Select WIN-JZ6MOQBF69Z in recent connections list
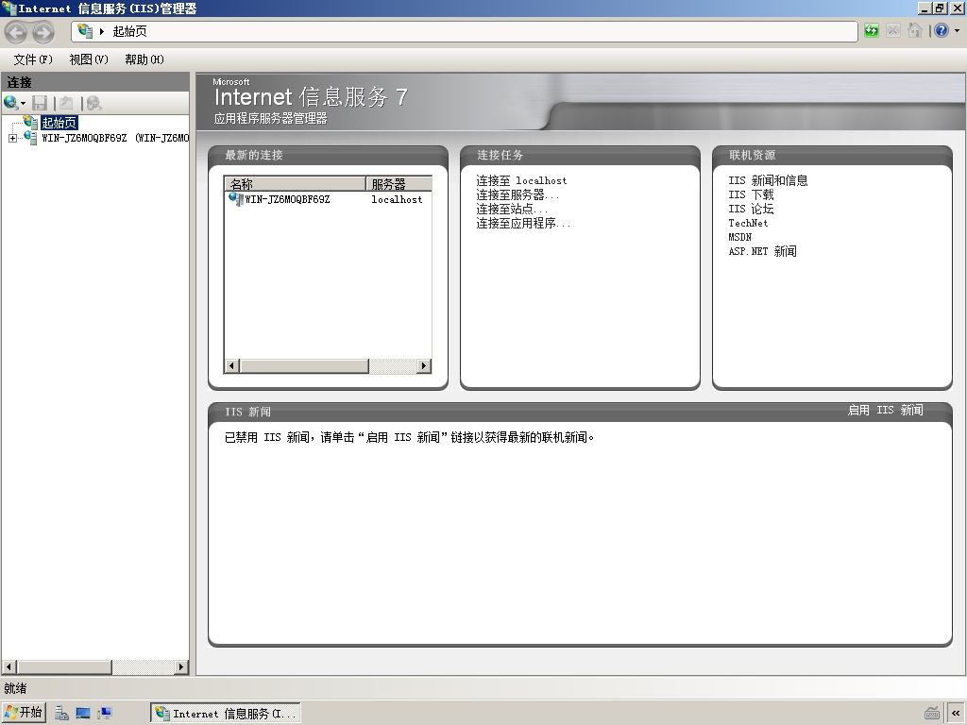The image size is (967, 725). coord(287,199)
